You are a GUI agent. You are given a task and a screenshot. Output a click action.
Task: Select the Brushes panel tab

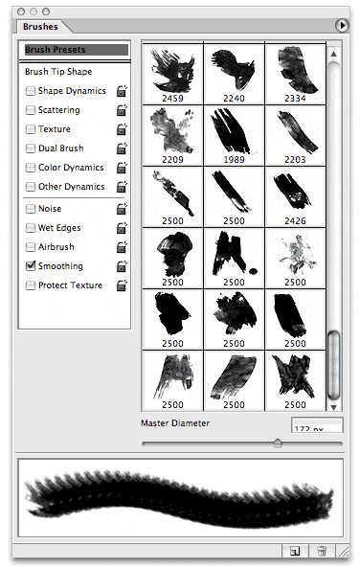point(40,27)
